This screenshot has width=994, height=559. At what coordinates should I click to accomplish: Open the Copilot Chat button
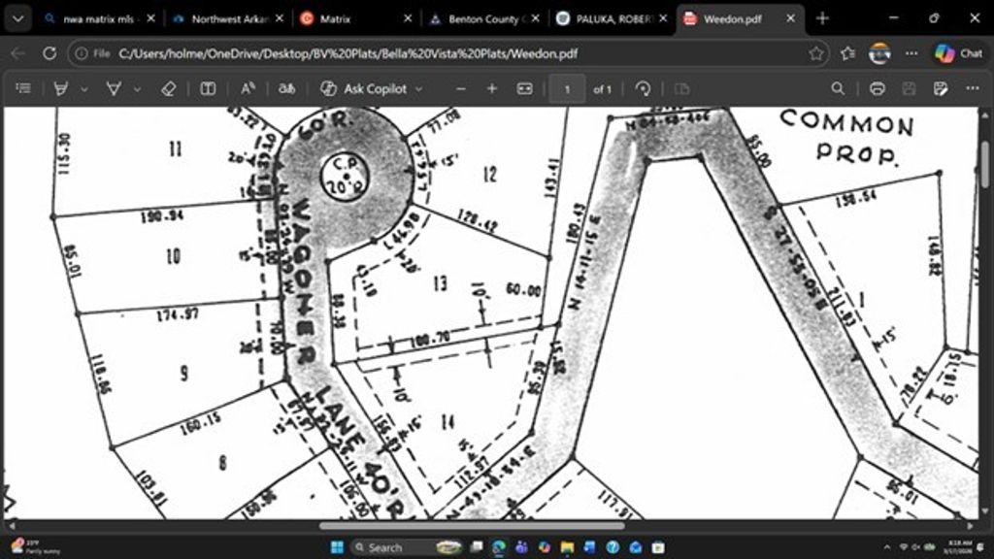[x=959, y=53]
